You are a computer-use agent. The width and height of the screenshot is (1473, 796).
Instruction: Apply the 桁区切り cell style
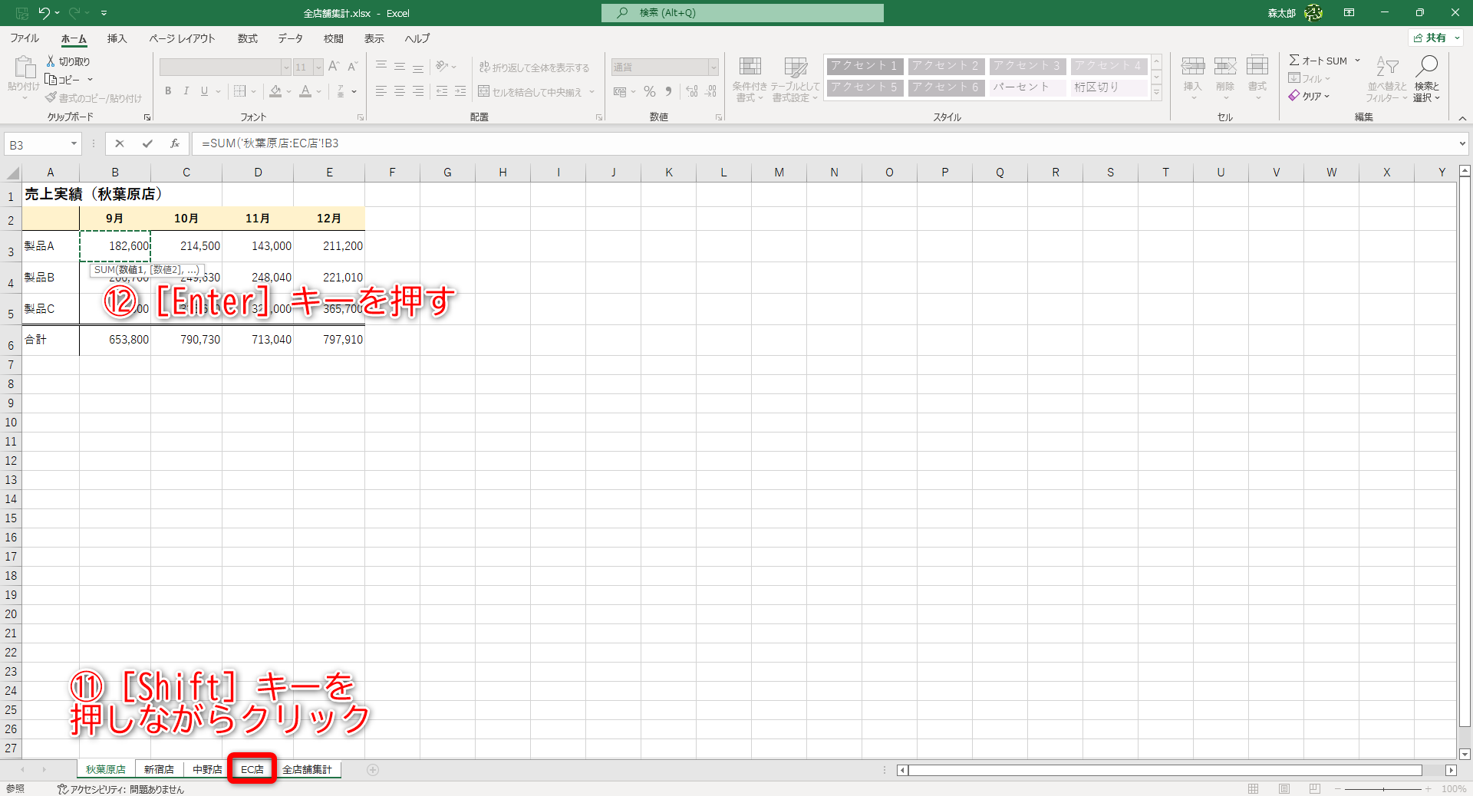tap(1109, 87)
